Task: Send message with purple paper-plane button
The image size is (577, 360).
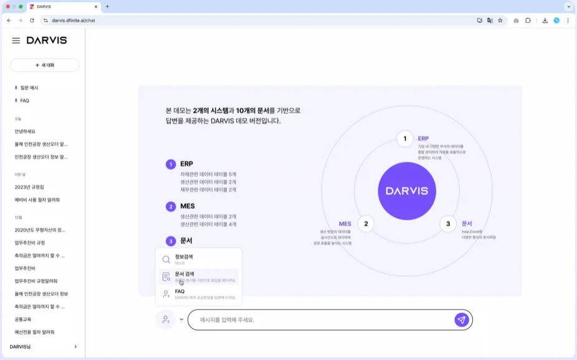Action: point(462,320)
